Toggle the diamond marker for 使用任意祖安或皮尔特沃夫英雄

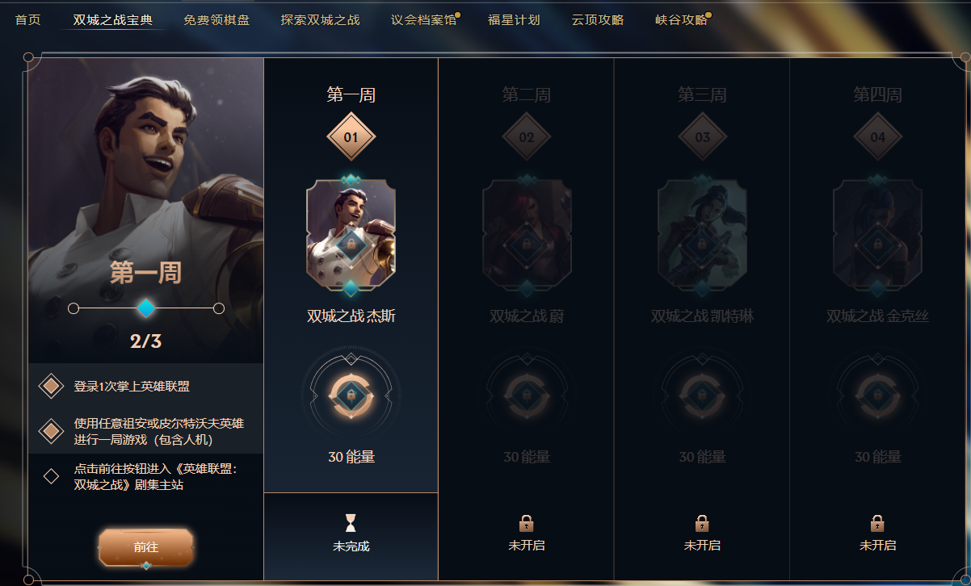pyautogui.click(x=51, y=432)
